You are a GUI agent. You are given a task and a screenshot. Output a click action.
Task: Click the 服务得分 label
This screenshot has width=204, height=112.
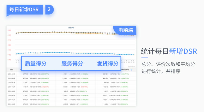point(72,63)
